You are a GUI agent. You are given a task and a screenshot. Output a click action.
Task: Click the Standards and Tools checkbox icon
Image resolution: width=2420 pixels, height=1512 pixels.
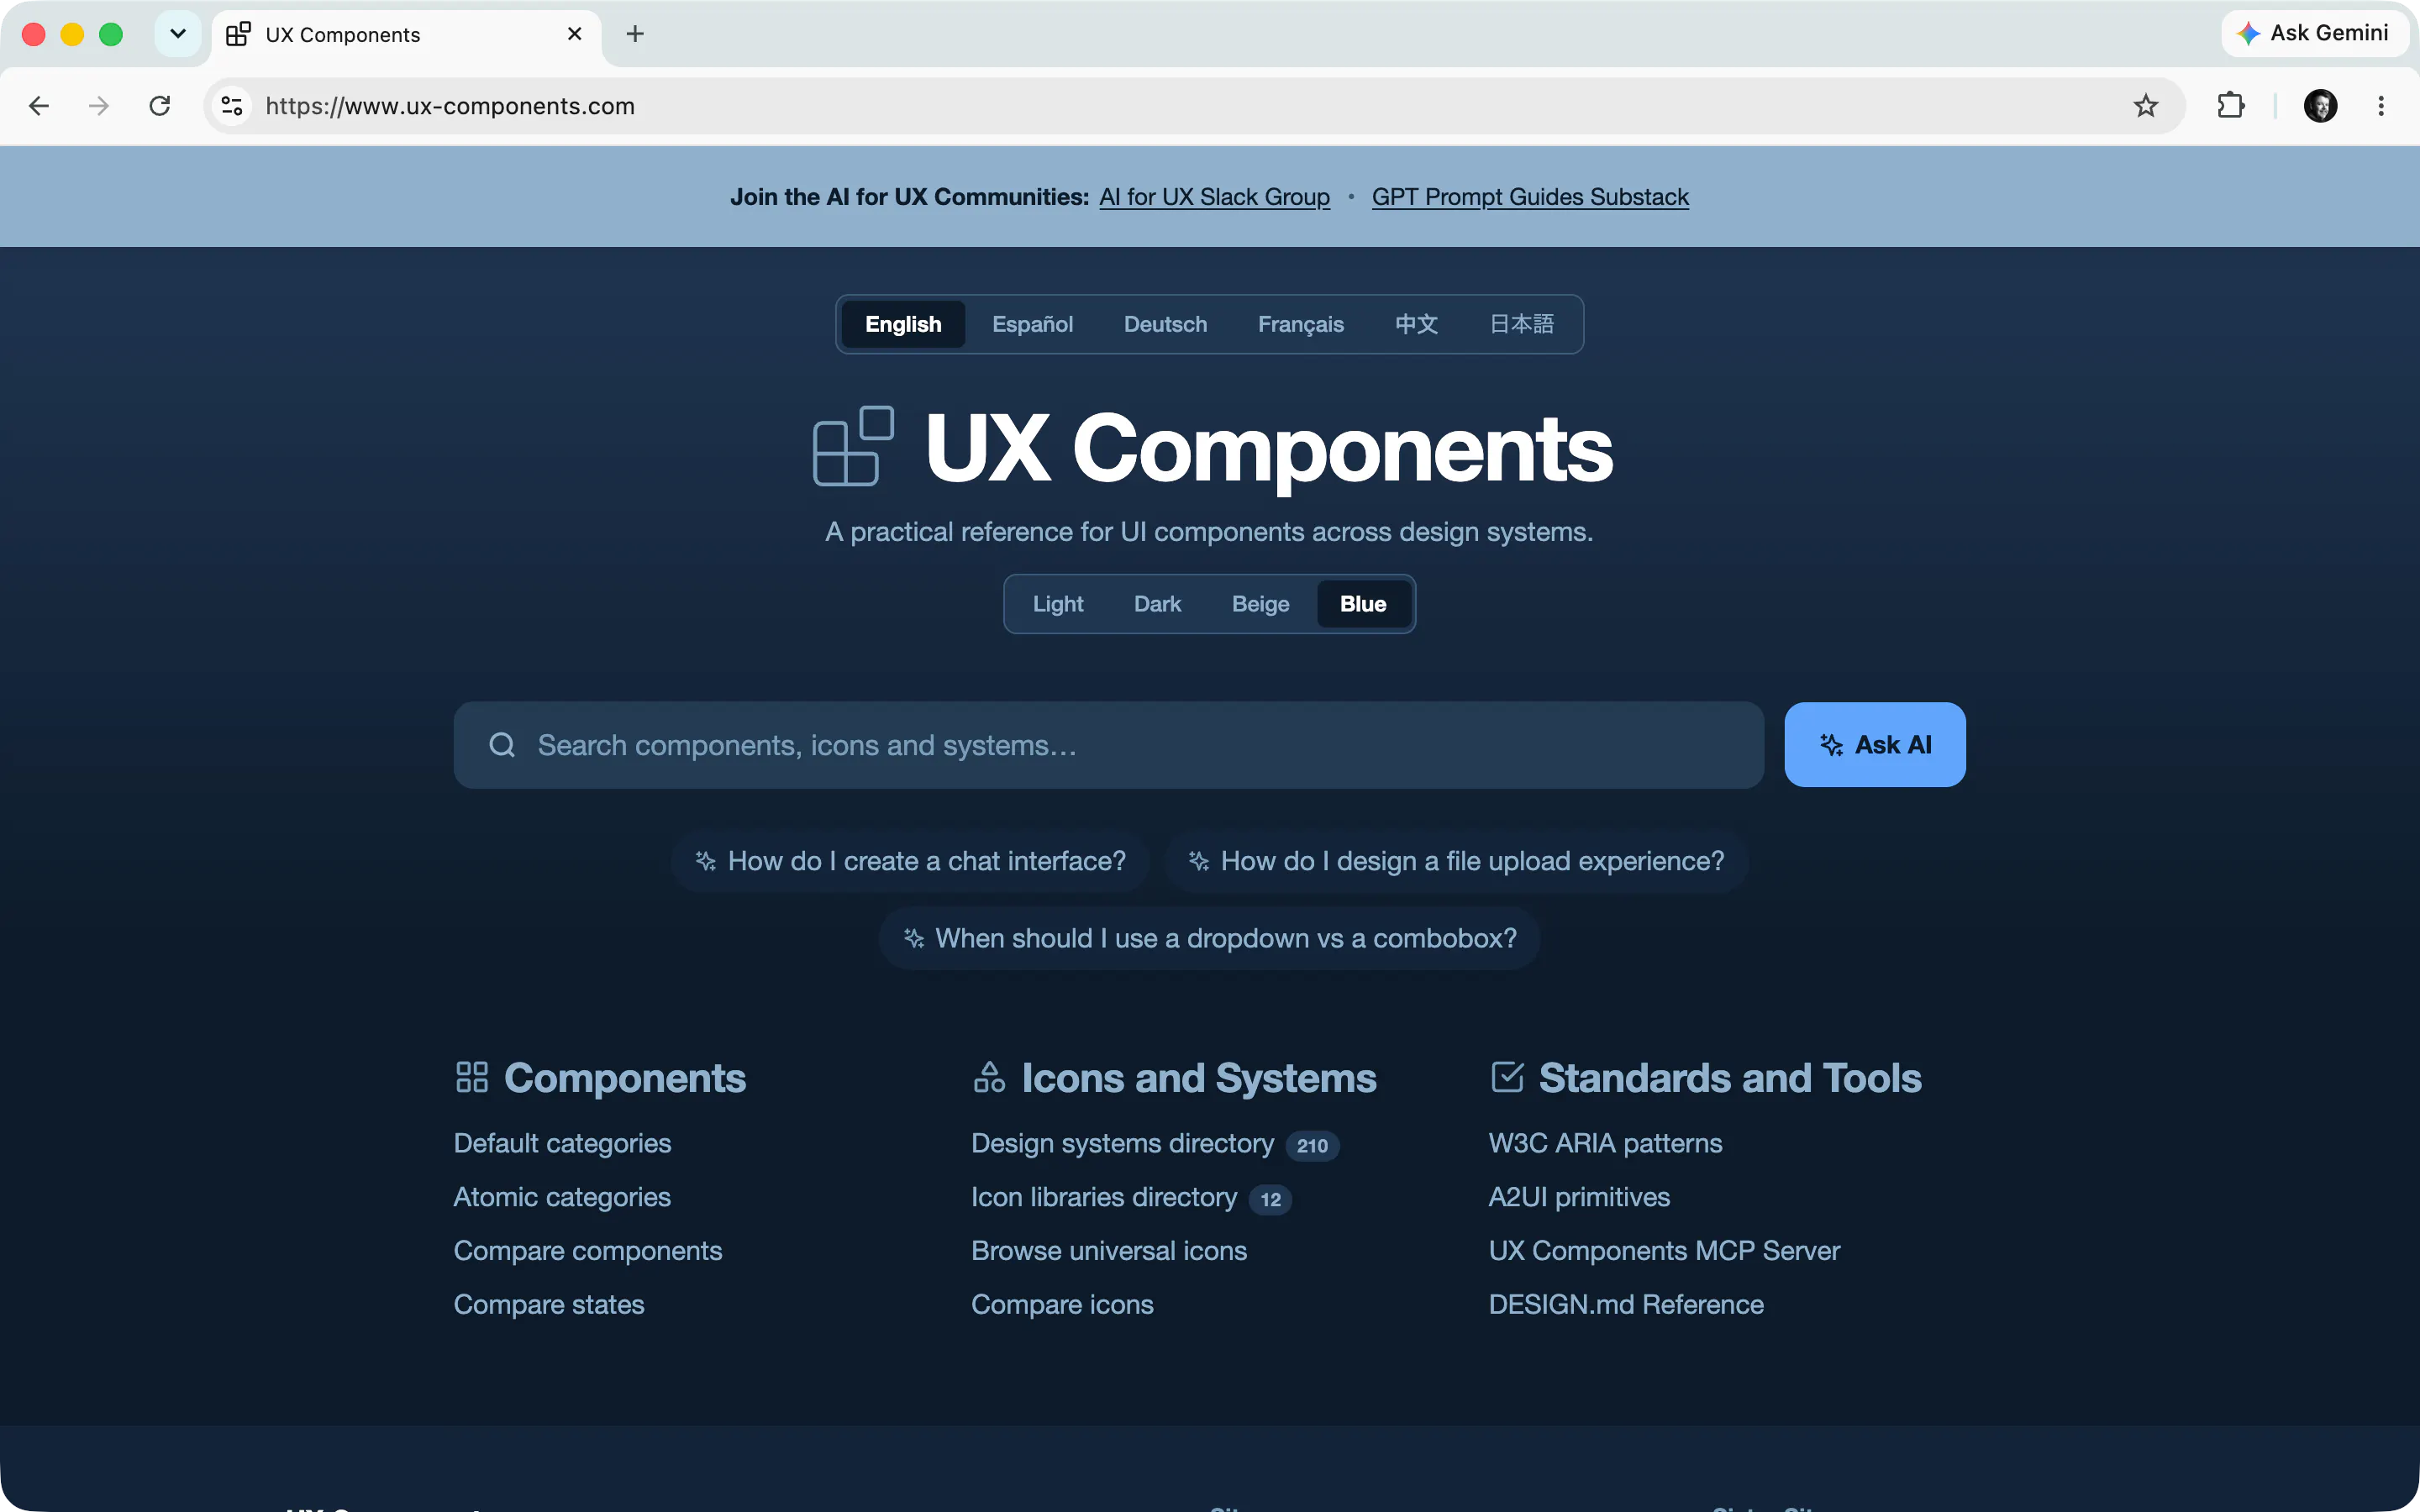click(1507, 1077)
